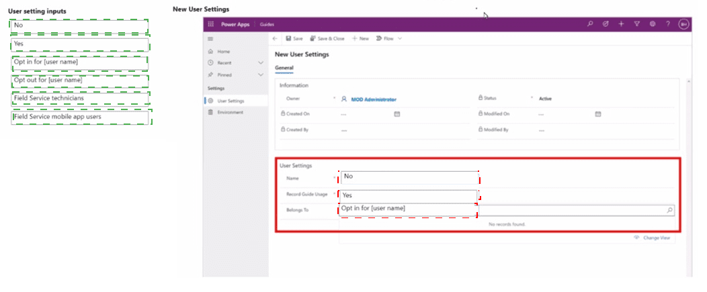
Task: Click the person icon beside MOD Administrator
Action: pos(344,99)
